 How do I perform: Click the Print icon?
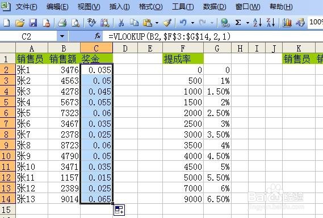[x=62, y=23]
